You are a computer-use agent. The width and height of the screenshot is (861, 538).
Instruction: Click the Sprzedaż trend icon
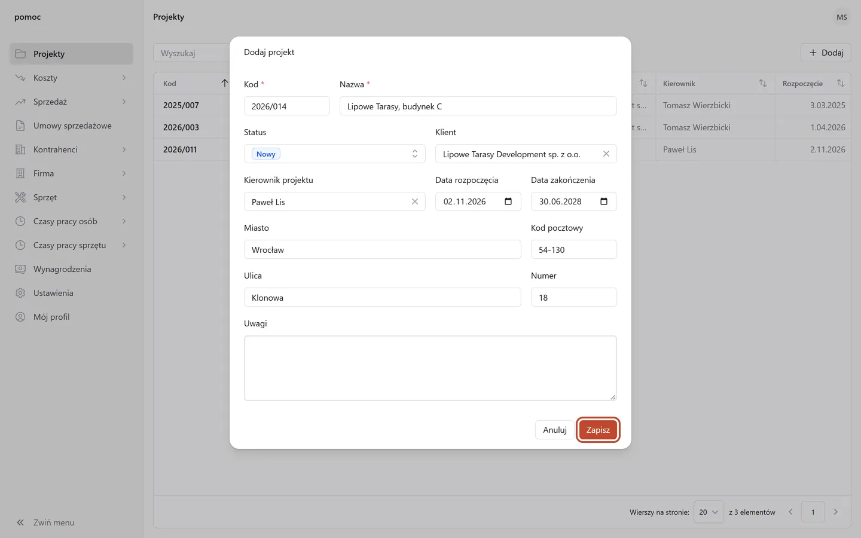(x=20, y=102)
